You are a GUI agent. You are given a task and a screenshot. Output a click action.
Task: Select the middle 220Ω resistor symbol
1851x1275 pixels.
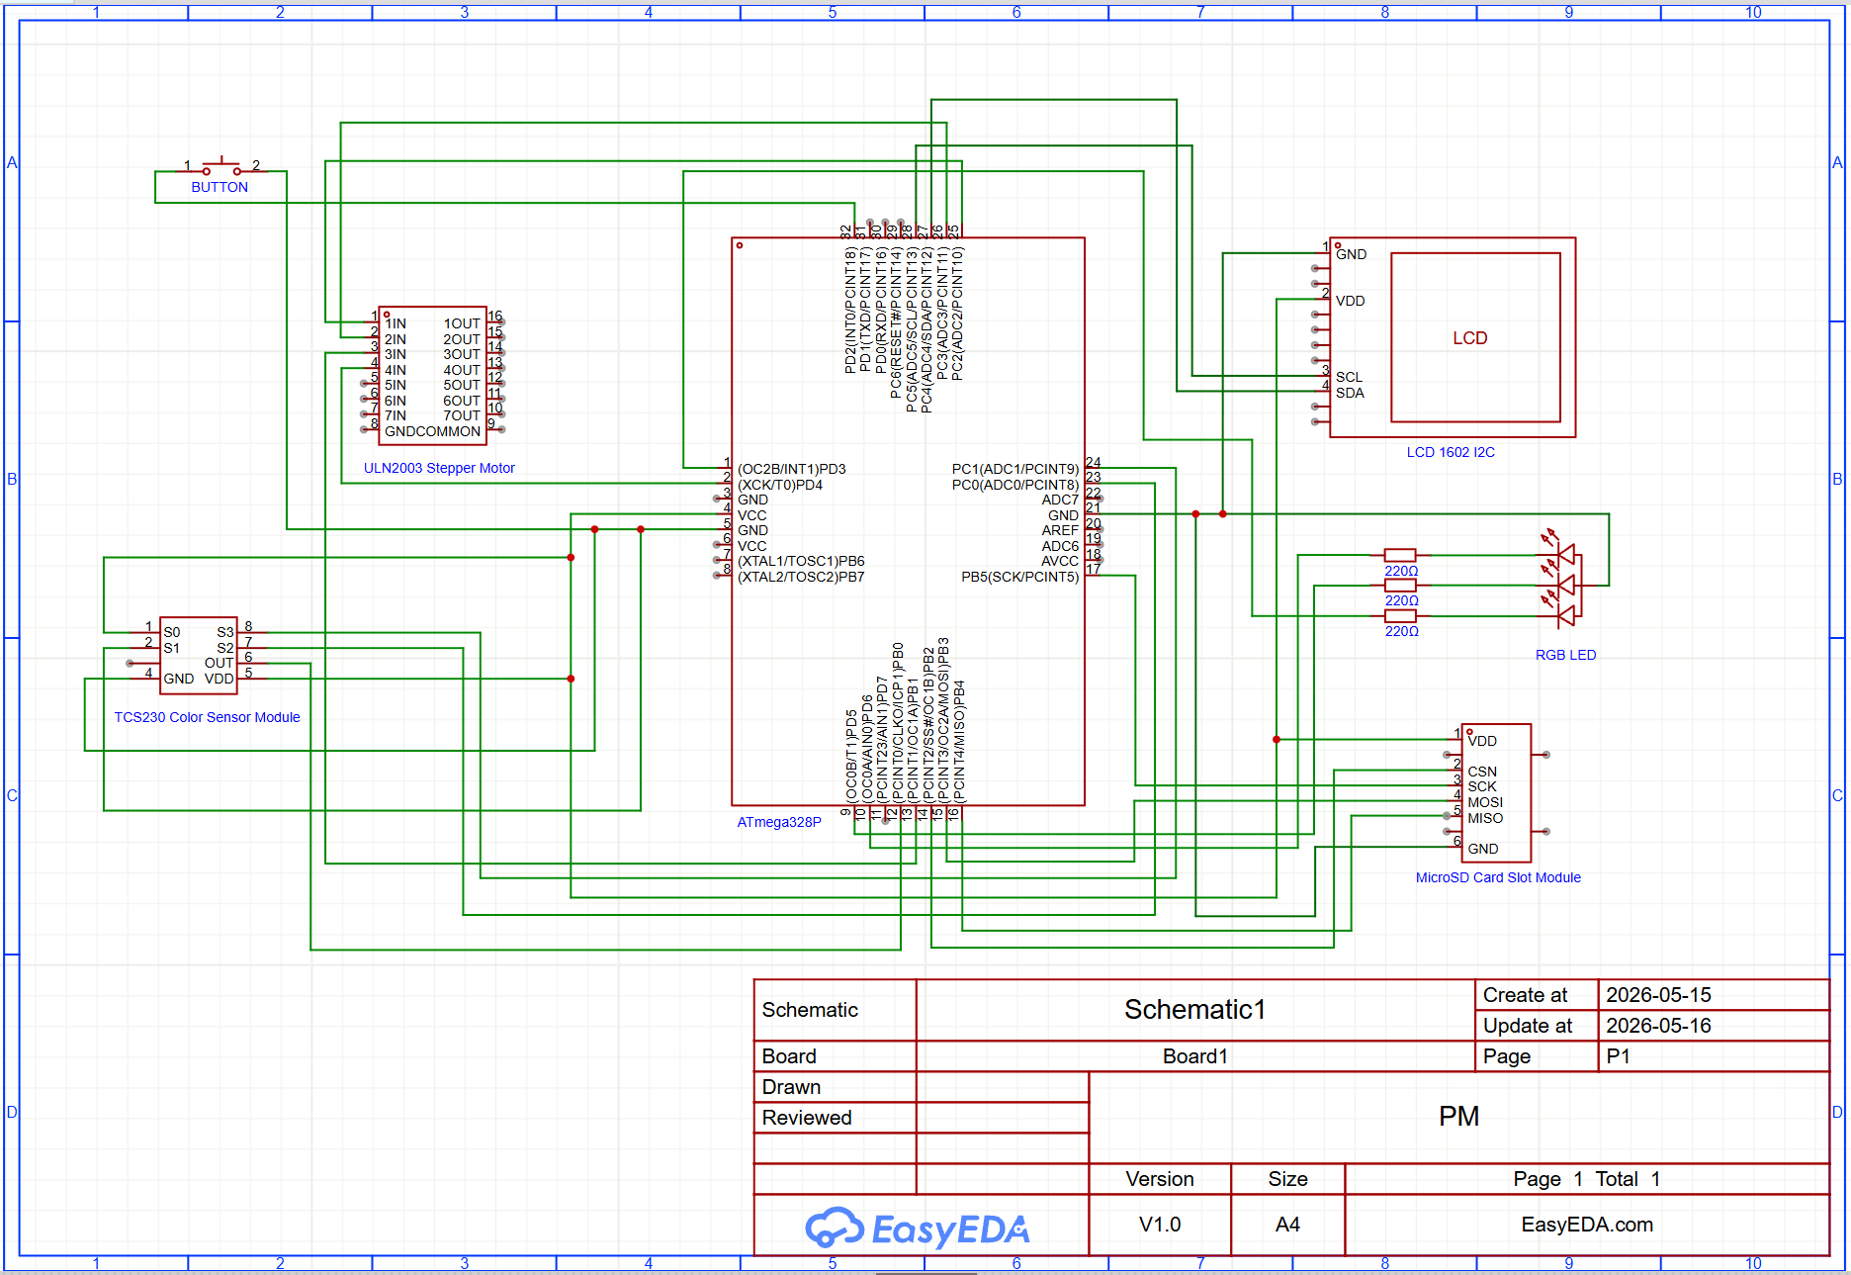tap(1400, 586)
